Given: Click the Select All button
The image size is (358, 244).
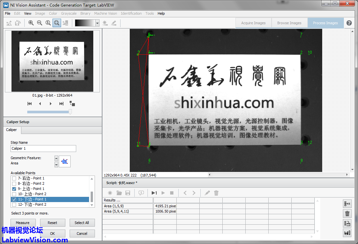Looking at the screenshot, I should pos(82,223).
